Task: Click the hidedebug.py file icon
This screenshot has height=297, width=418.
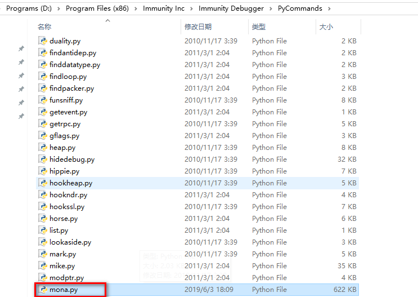Action: tap(43, 159)
